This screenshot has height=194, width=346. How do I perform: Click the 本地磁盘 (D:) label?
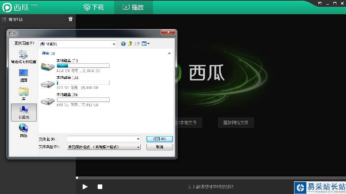[67, 77]
